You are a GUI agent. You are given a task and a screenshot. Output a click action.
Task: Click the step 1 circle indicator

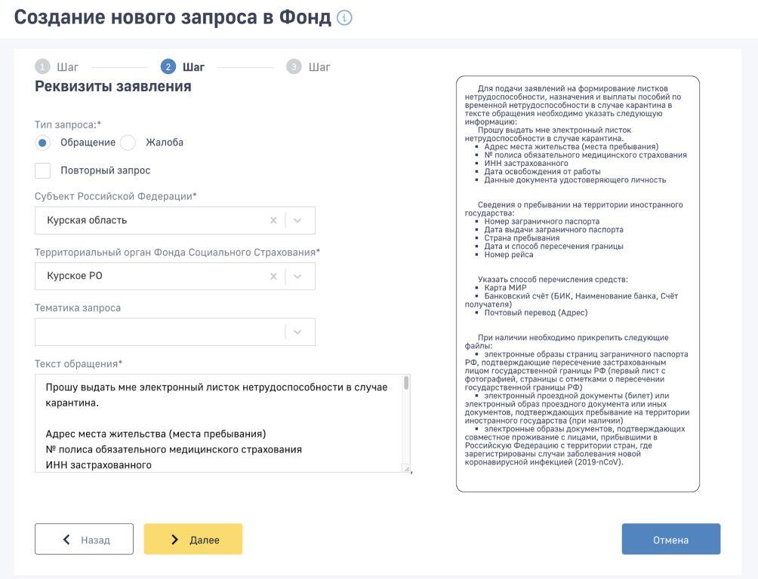pyautogui.click(x=42, y=67)
